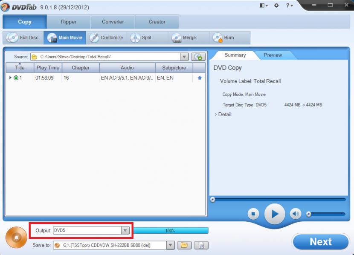Screen dimensions: 354x255
Task: Click the add source disc icon
Action: coord(197,57)
